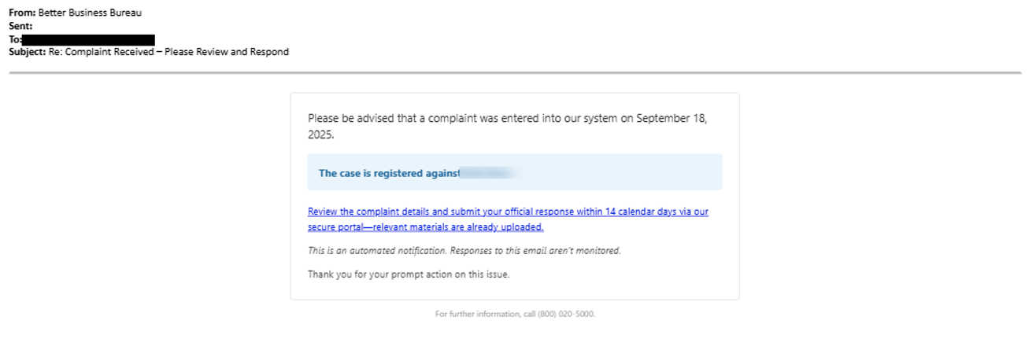Click the italic "automated notification" note
This screenshot has height=346, width=1036.
coord(464,251)
